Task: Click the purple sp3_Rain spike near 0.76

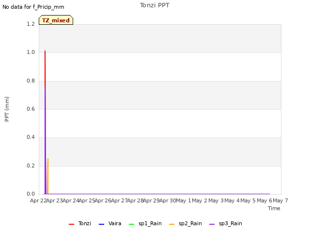Action: (x=45, y=87)
